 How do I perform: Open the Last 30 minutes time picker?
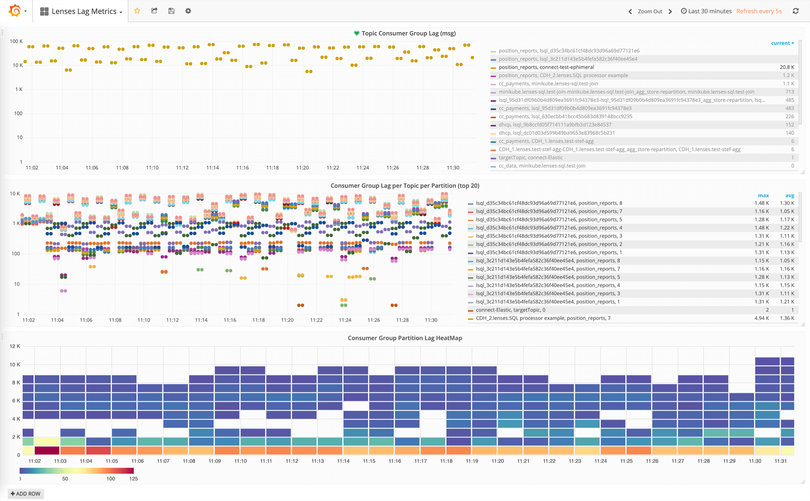coord(706,11)
